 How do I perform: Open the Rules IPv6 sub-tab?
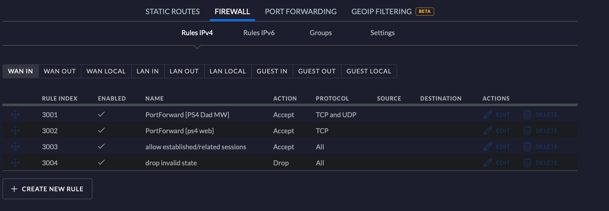pyautogui.click(x=259, y=33)
